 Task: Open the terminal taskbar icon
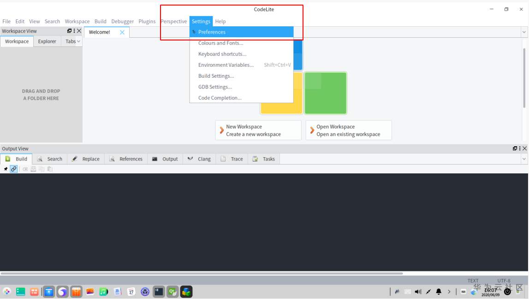159,292
